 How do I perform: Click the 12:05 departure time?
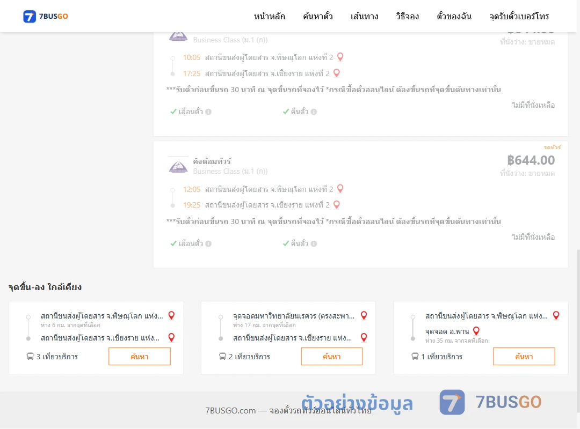(192, 189)
